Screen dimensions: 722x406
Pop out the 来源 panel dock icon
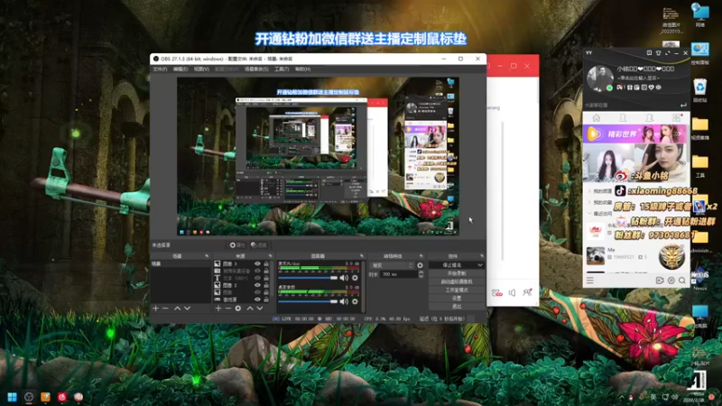tap(270, 255)
